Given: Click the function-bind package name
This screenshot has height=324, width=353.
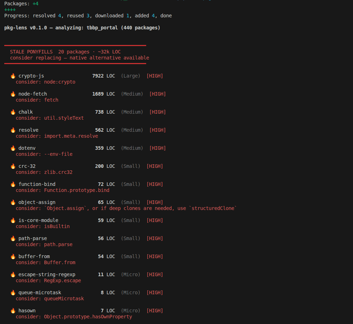Looking at the screenshot, I should tap(37, 184).
